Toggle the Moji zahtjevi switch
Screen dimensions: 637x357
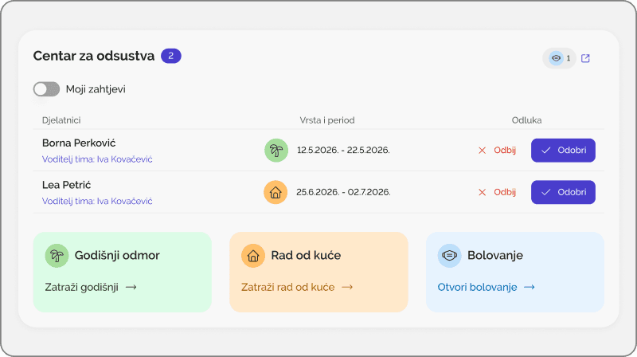pyautogui.click(x=46, y=89)
